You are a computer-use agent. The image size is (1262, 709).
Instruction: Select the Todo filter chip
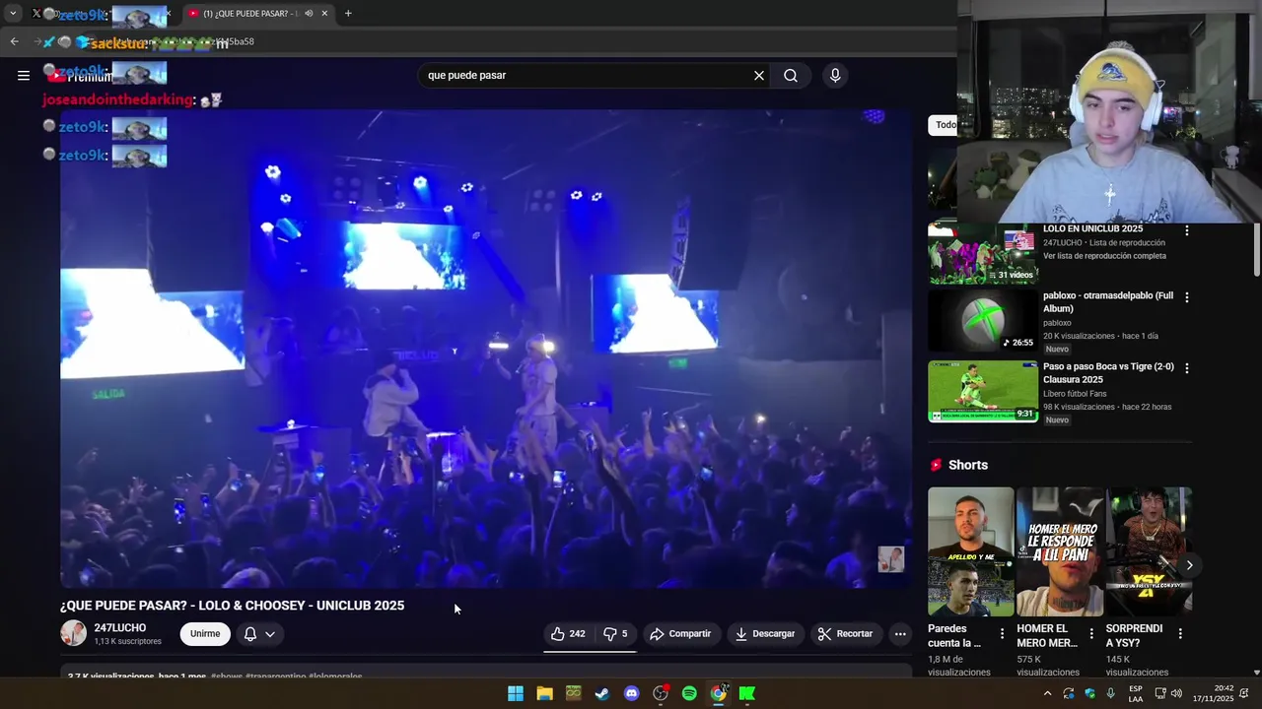pos(945,125)
